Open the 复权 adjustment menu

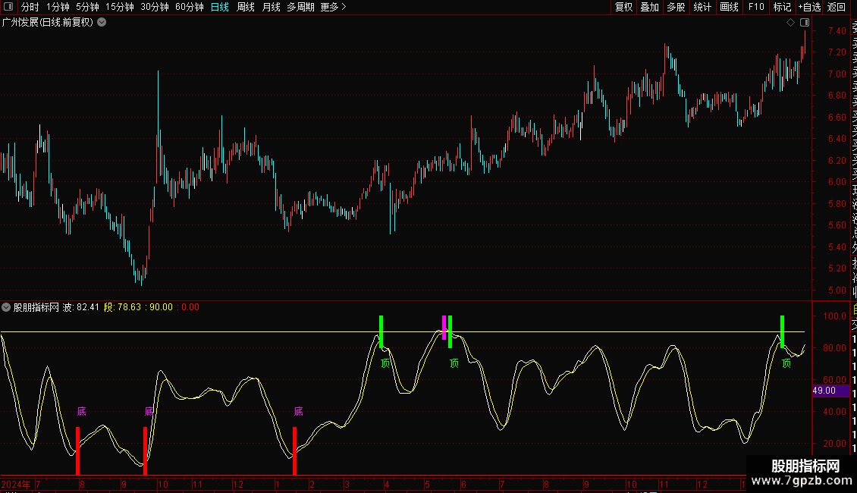pos(623,7)
